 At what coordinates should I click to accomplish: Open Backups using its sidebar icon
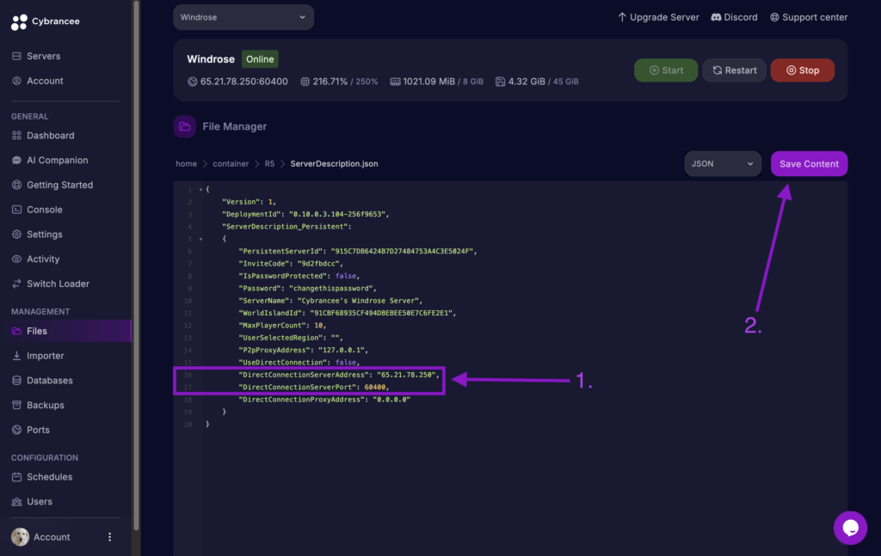click(18, 405)
